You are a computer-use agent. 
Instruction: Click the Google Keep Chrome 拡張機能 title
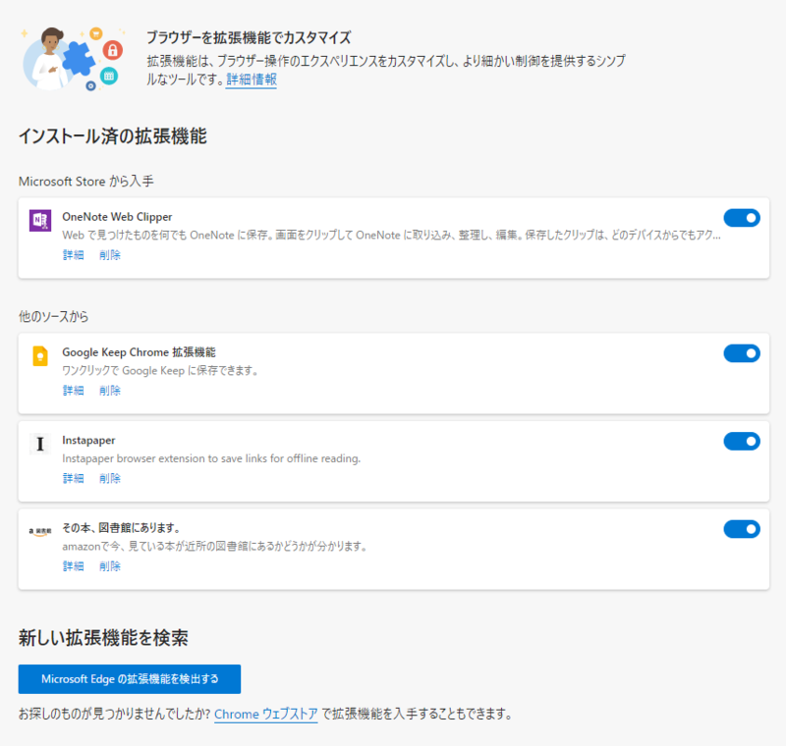[x=139, y=352]
